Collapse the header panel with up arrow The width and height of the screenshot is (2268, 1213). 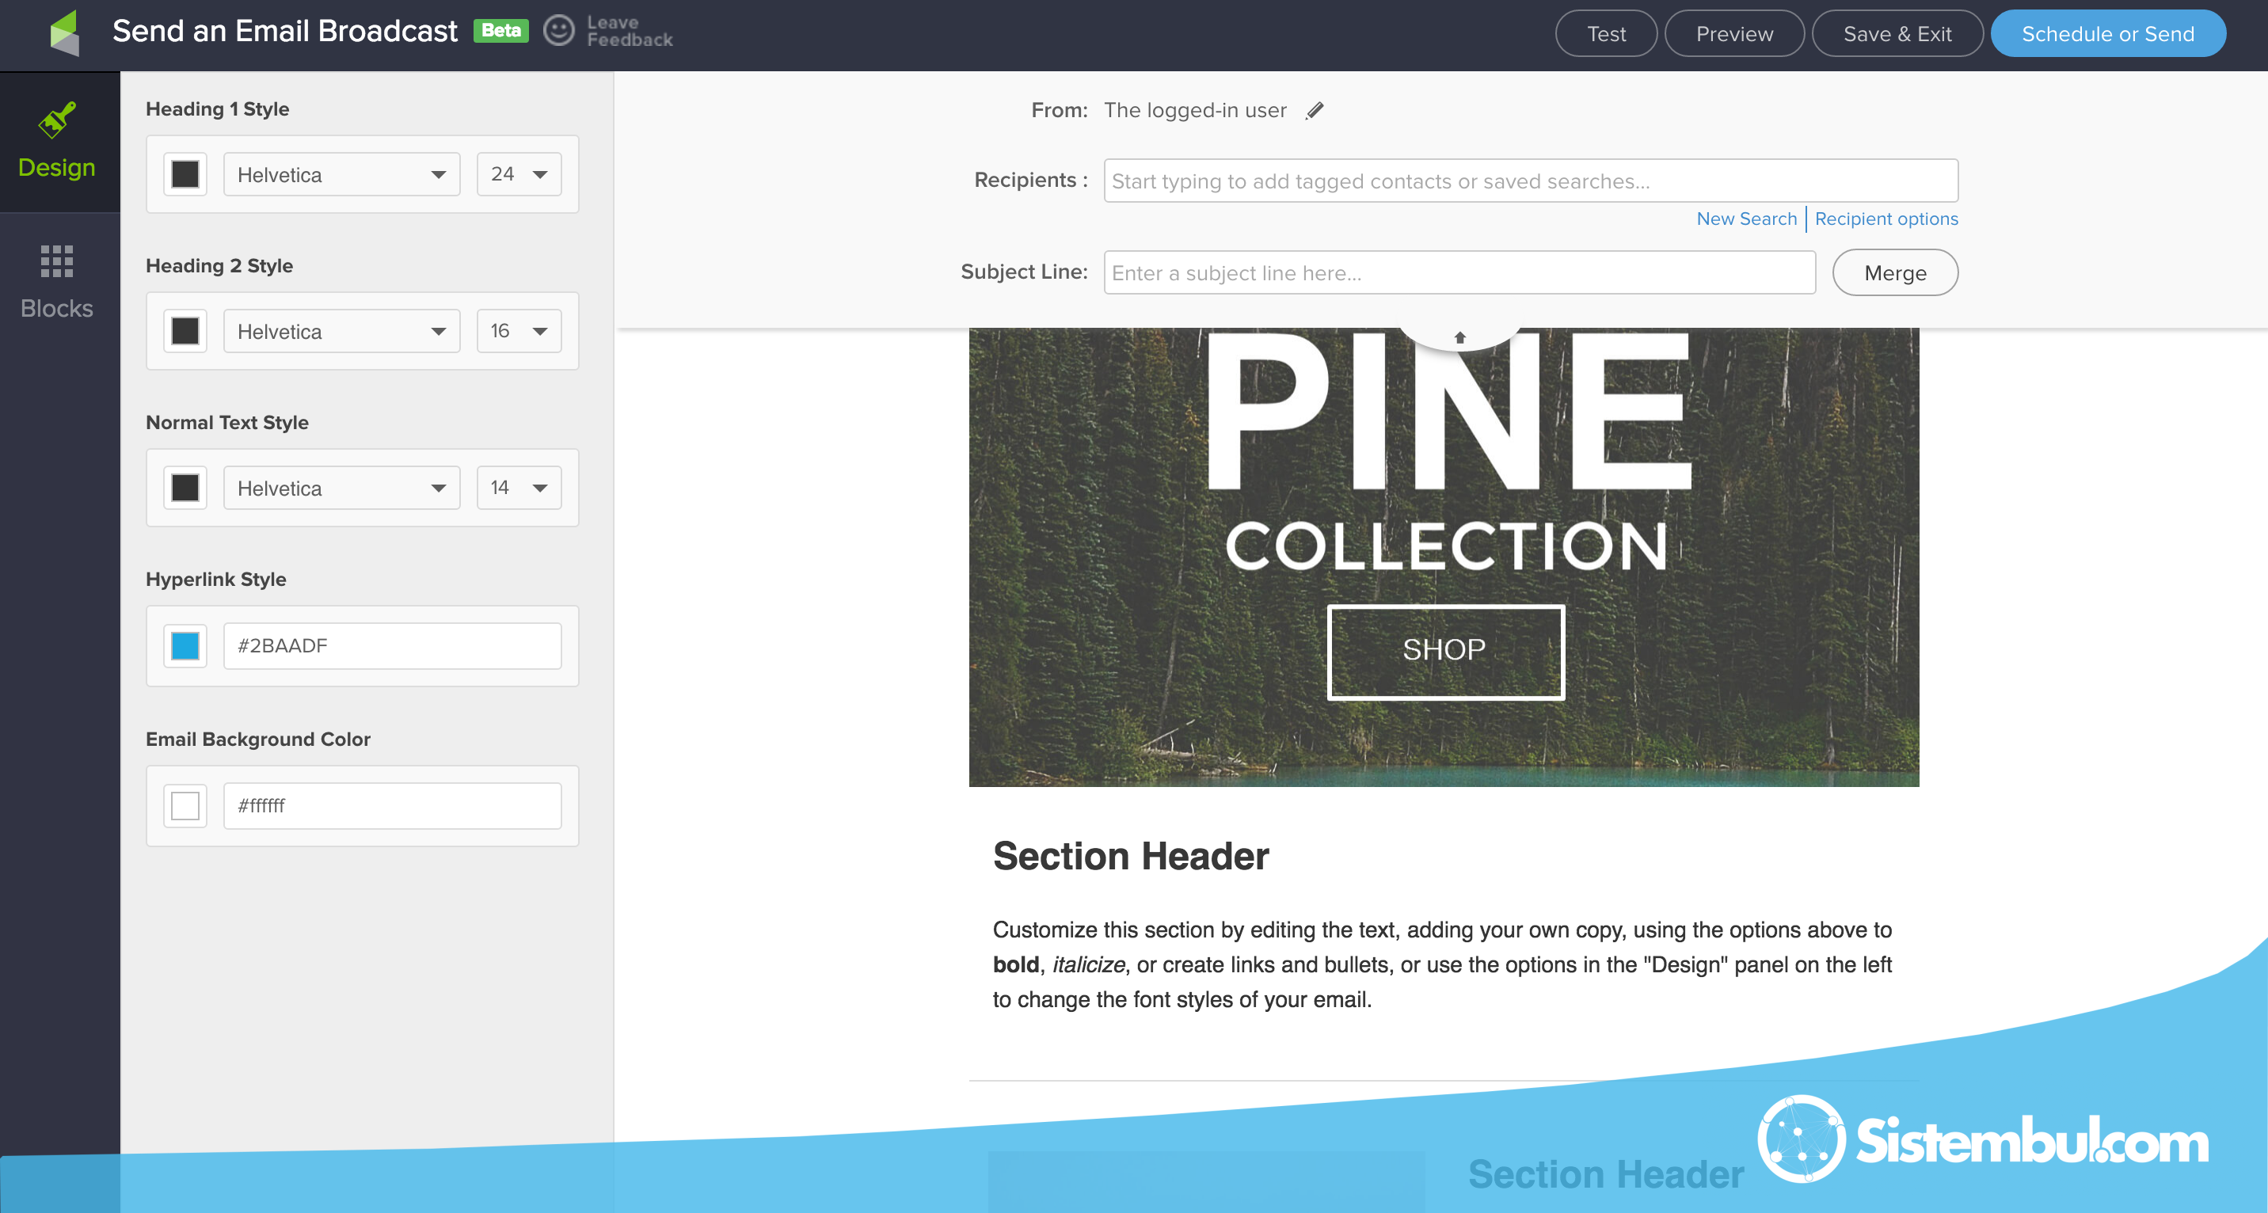tap(1459, 337)
